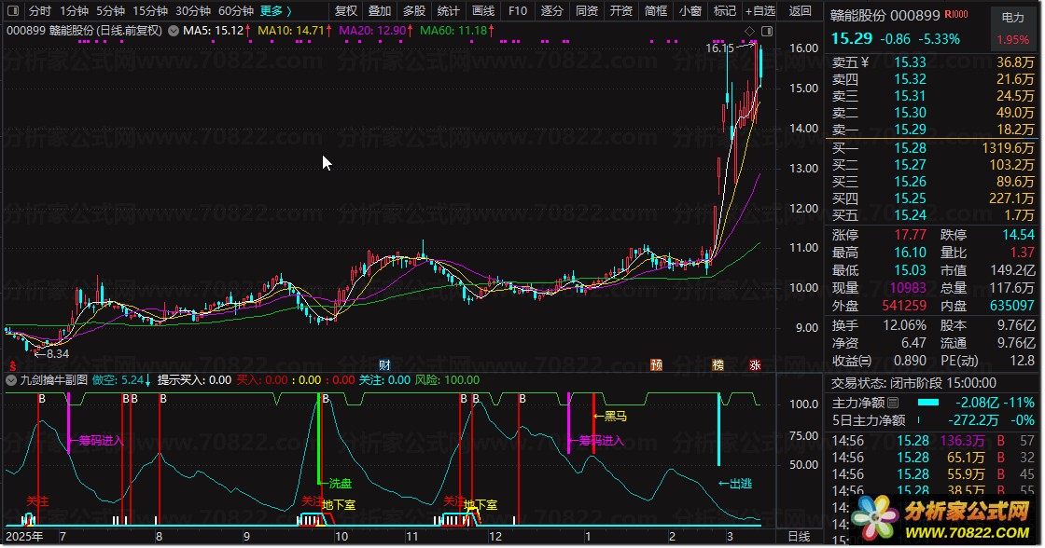Click the tick row with volume 65.1万
The height and width of the screenshot is (548, 1045).
[933, 458]
